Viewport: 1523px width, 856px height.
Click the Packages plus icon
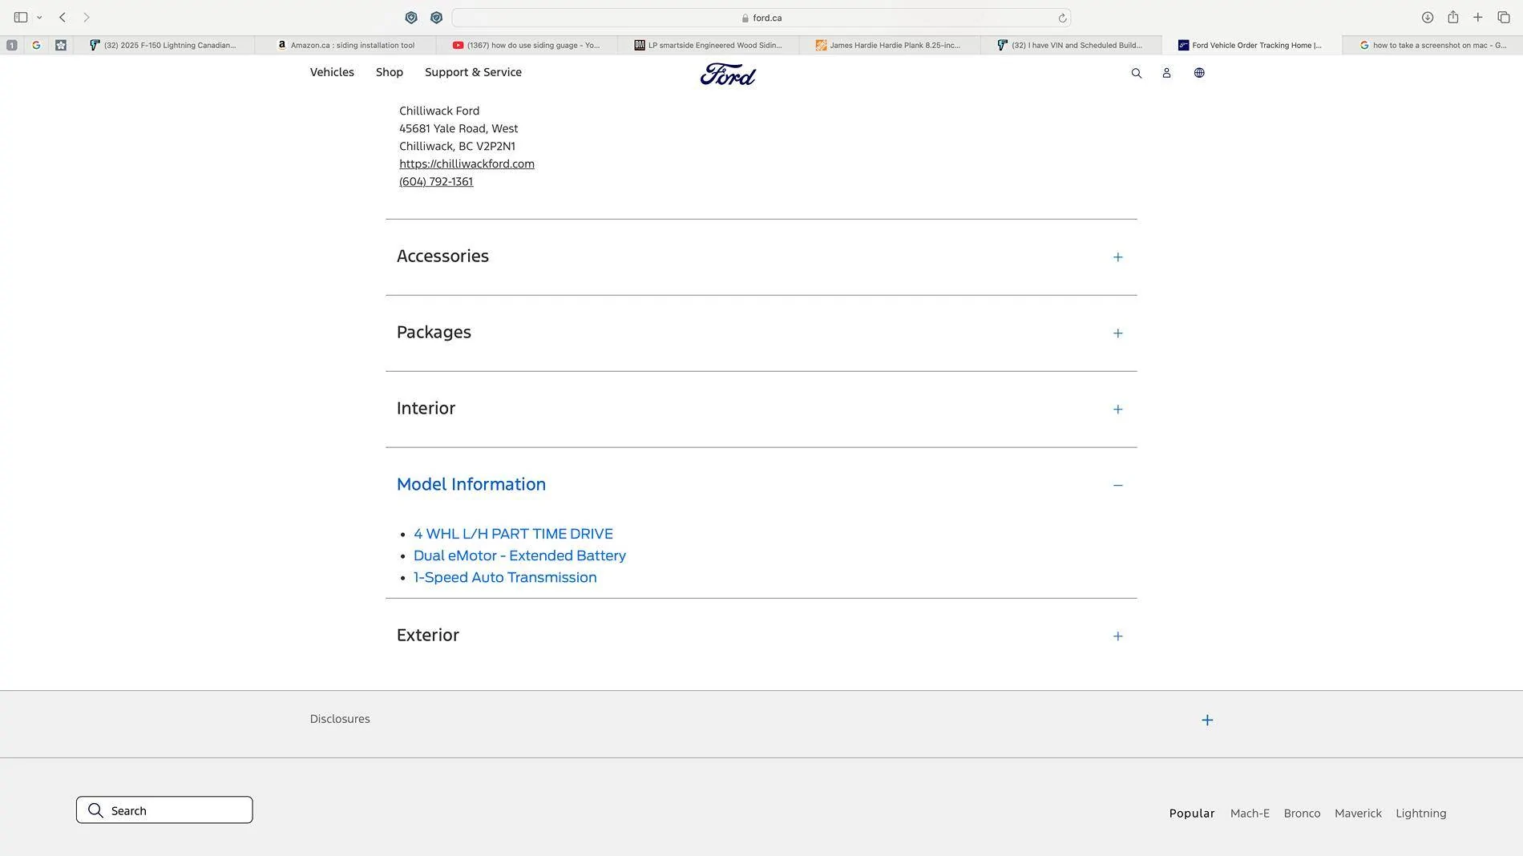(x=1117, y=333)
